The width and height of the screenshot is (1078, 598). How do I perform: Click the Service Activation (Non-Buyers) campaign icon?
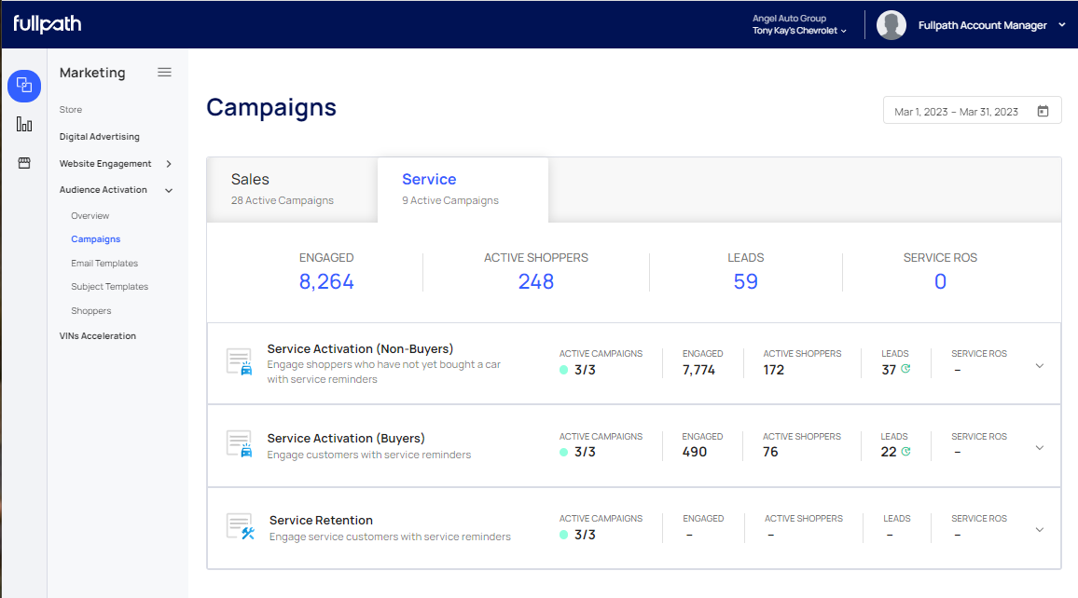(x=241, y=362)
